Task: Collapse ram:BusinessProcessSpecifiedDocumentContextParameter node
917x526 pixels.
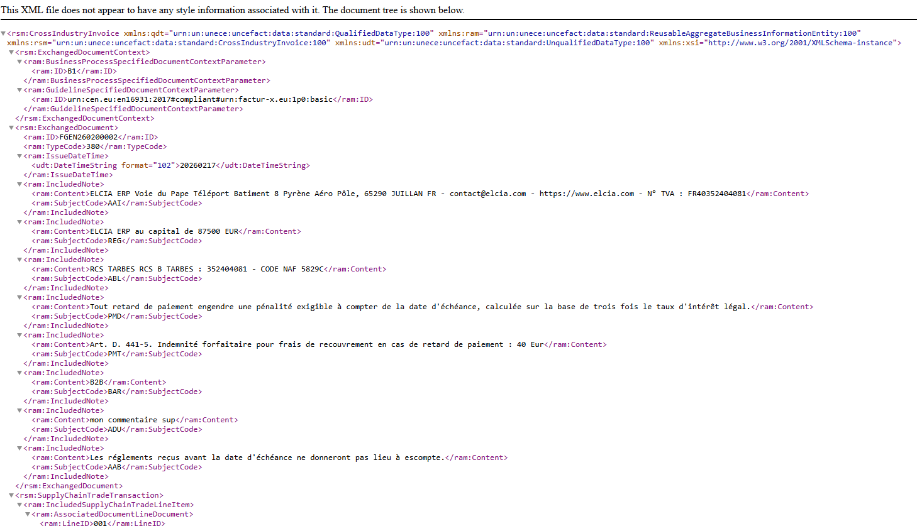Action: (19, 61)
